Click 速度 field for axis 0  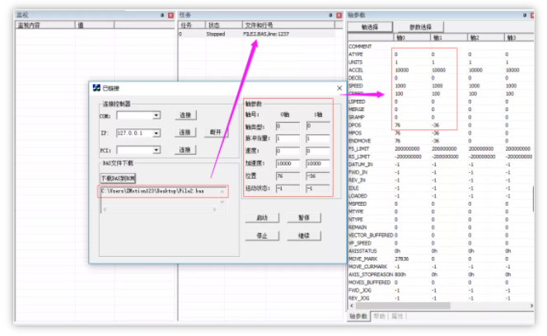(288, 151)
